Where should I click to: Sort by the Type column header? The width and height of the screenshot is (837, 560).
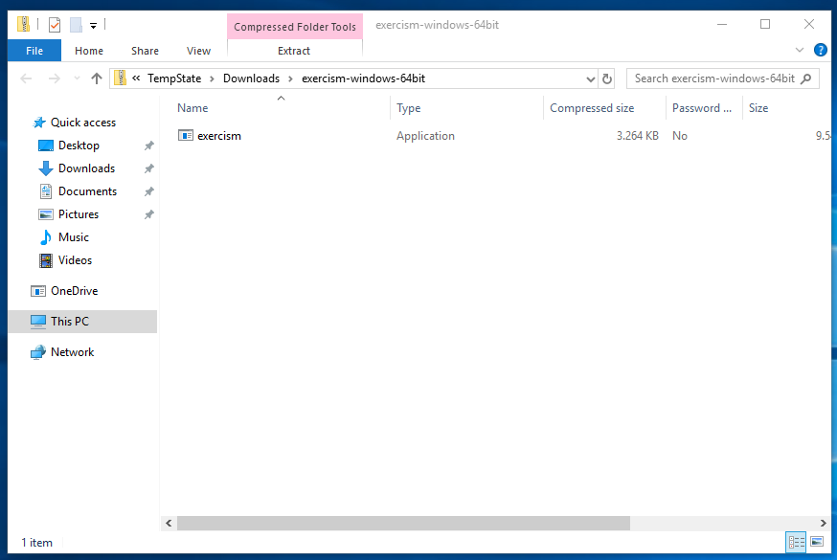467,108
